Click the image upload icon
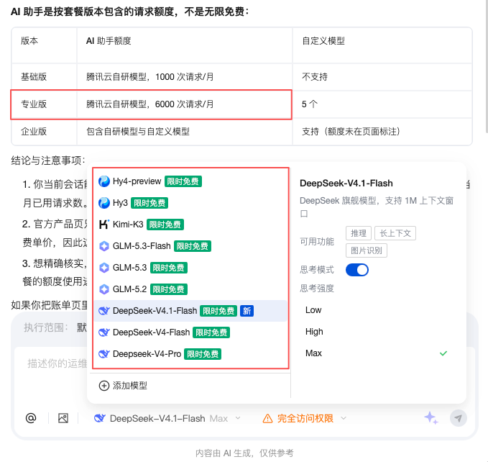Viewport: 488px width, 462px height. pyautogui.click(x=63, y=418)
